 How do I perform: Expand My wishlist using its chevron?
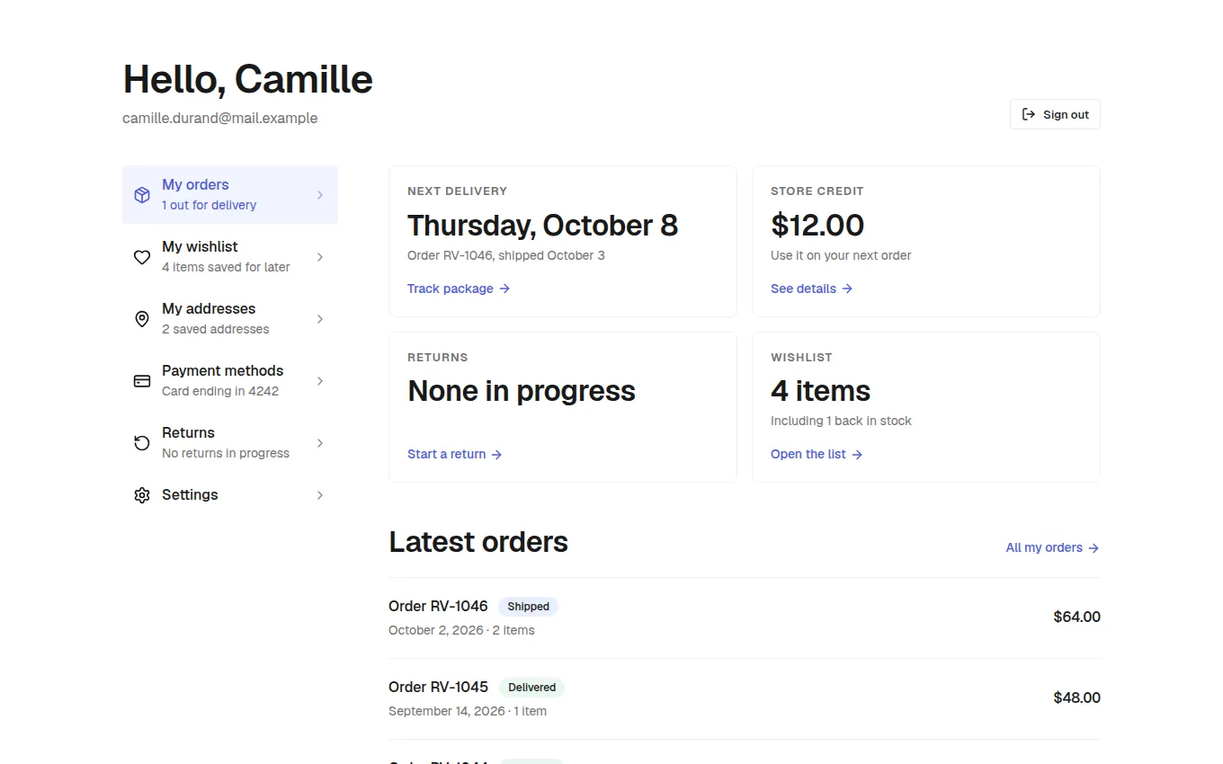click(x=320, y=257)
